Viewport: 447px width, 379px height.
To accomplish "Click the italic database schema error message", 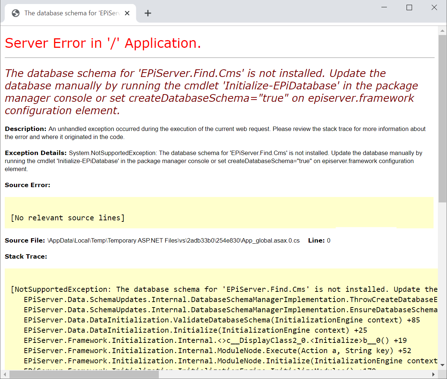I will click(x=211, y=92).
